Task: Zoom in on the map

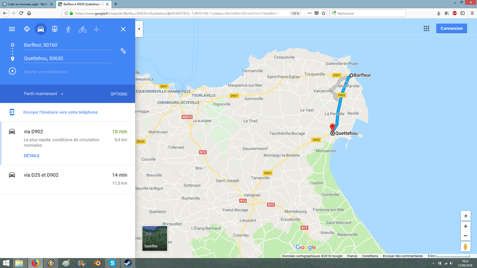Action: click(466, 227)
